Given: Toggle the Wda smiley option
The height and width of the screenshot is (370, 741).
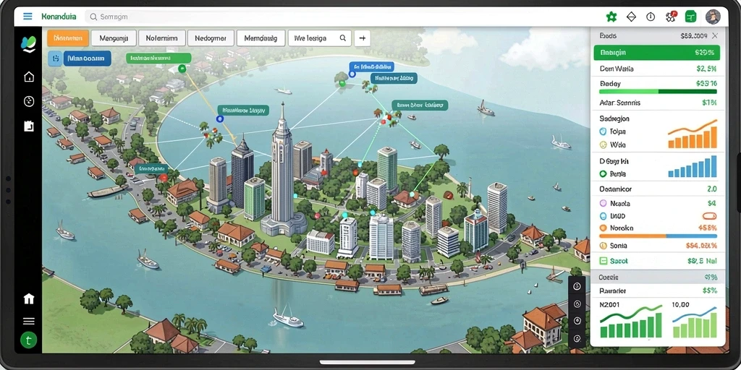Looking at the screenshot, I should 603,145.
